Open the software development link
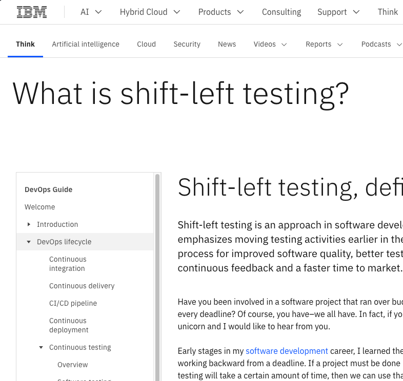 click(287, 351)
